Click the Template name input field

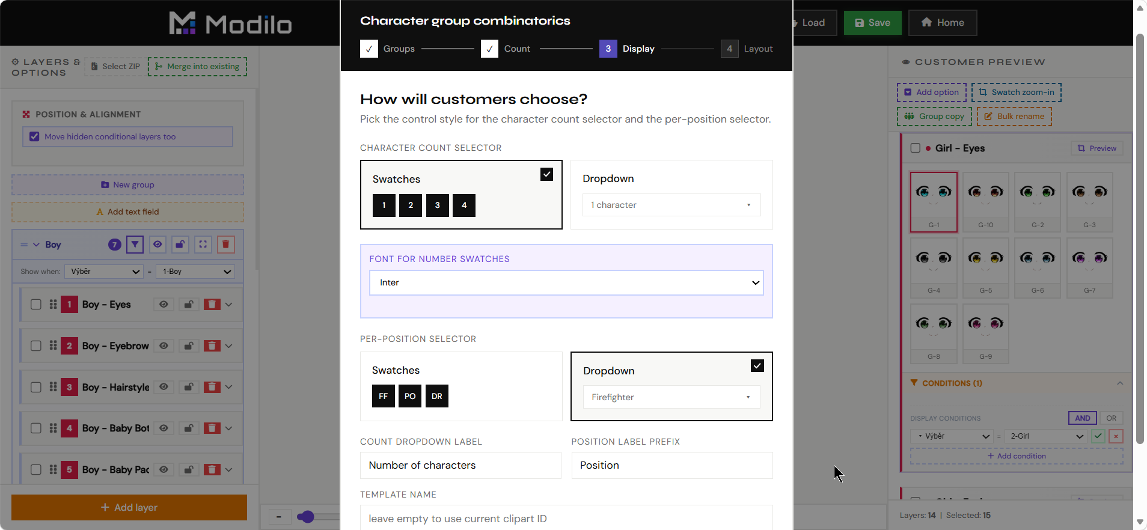pyautogui.click(x=566, y=518)
